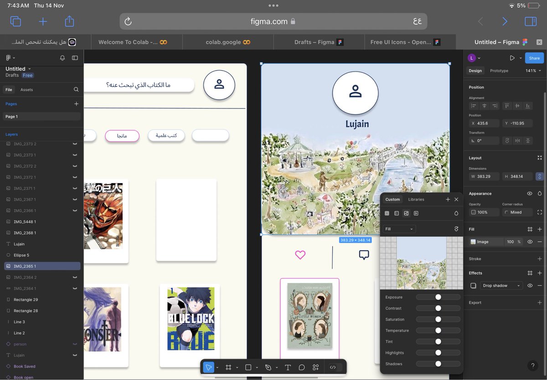This screenshot has height=380, width=547.
Task: Open the Frame tool options chevron
Action: [x=237, y=368]
